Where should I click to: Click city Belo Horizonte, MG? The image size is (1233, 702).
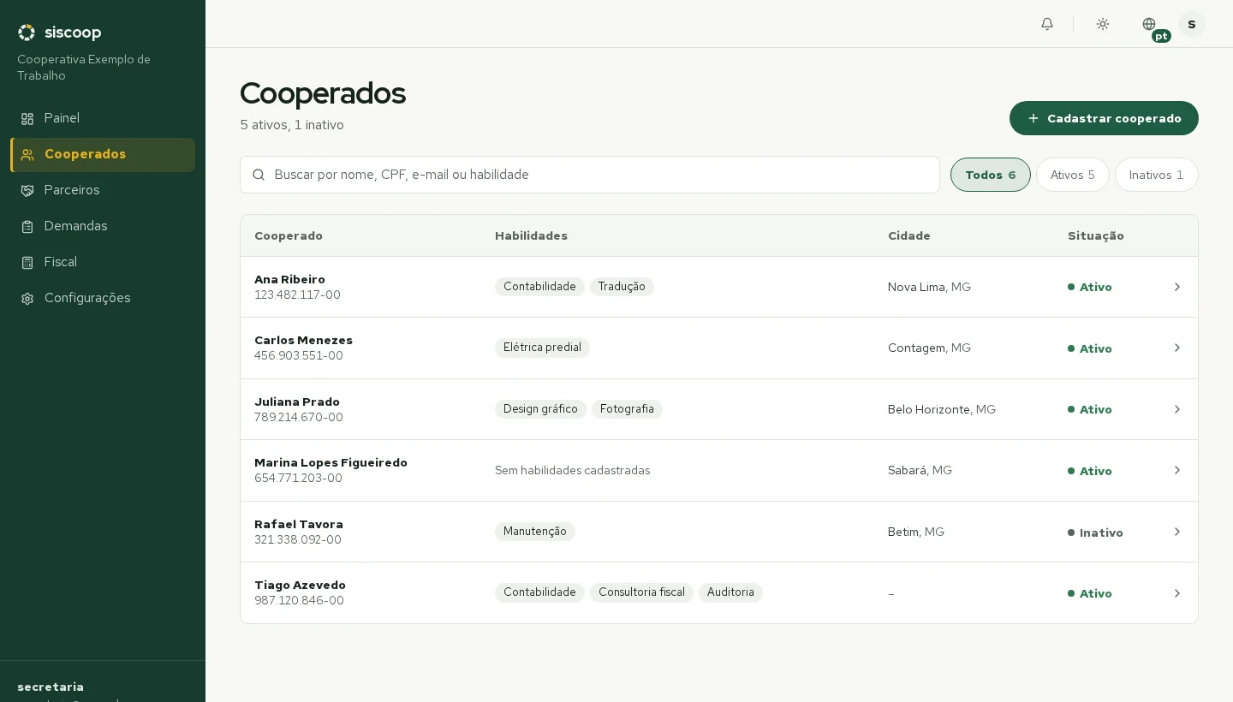[x=942, y=409]
